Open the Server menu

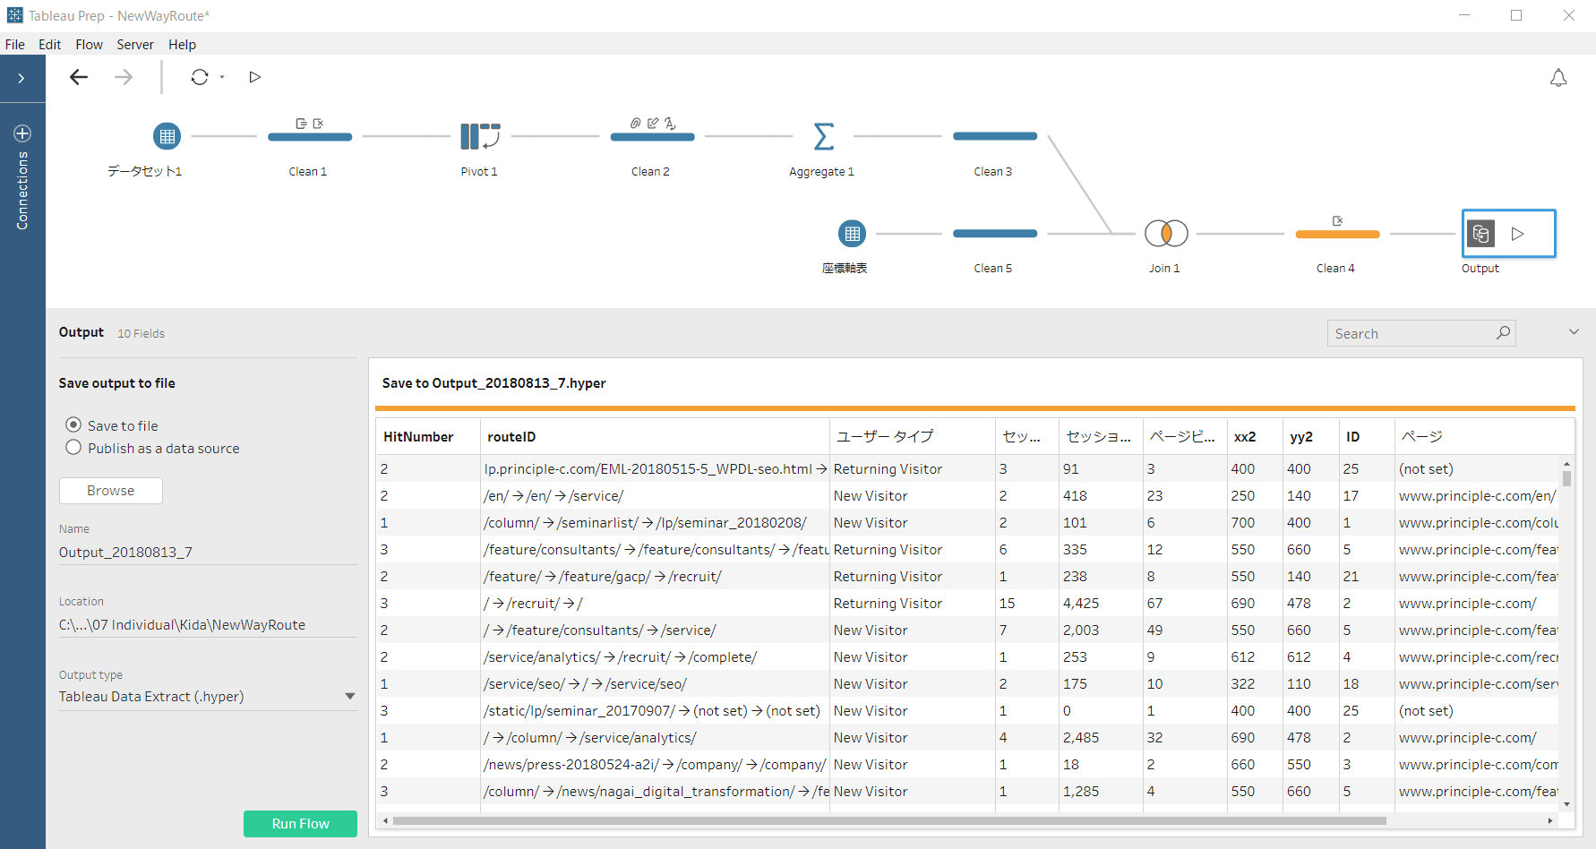pyautogui.click(x=135, y=45)
